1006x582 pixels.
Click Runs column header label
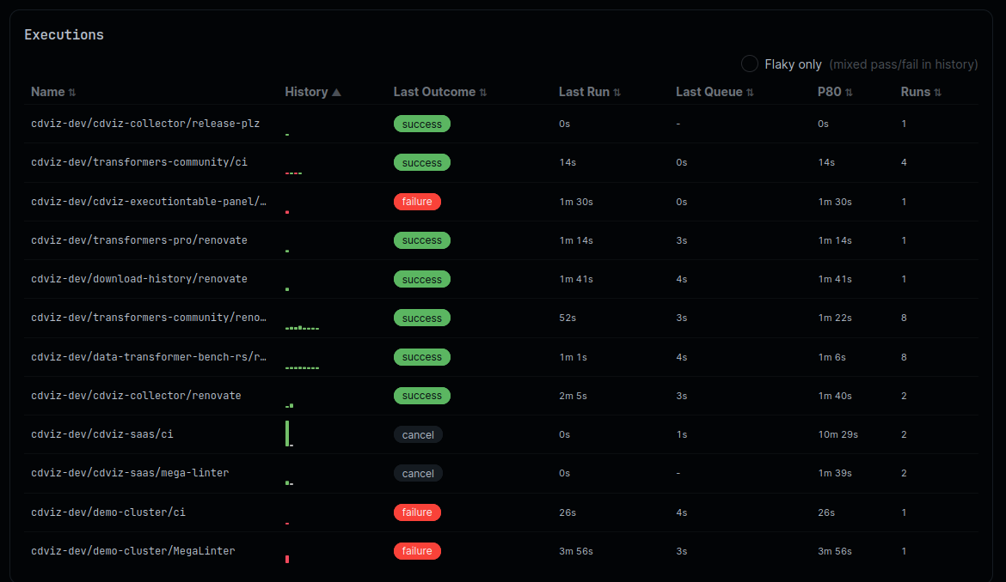pos(916,92)
